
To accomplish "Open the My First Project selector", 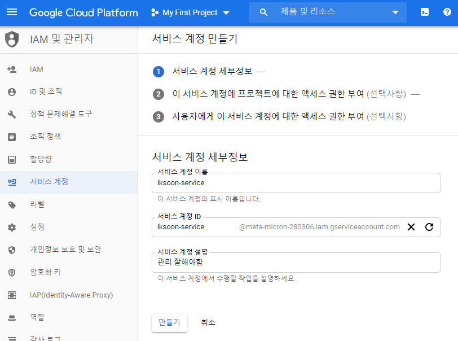I will tap(190, 12).
